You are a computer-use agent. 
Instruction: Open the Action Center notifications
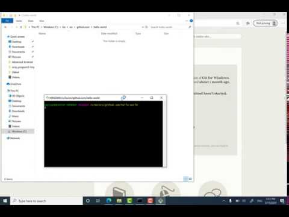[x=282, y=201]
